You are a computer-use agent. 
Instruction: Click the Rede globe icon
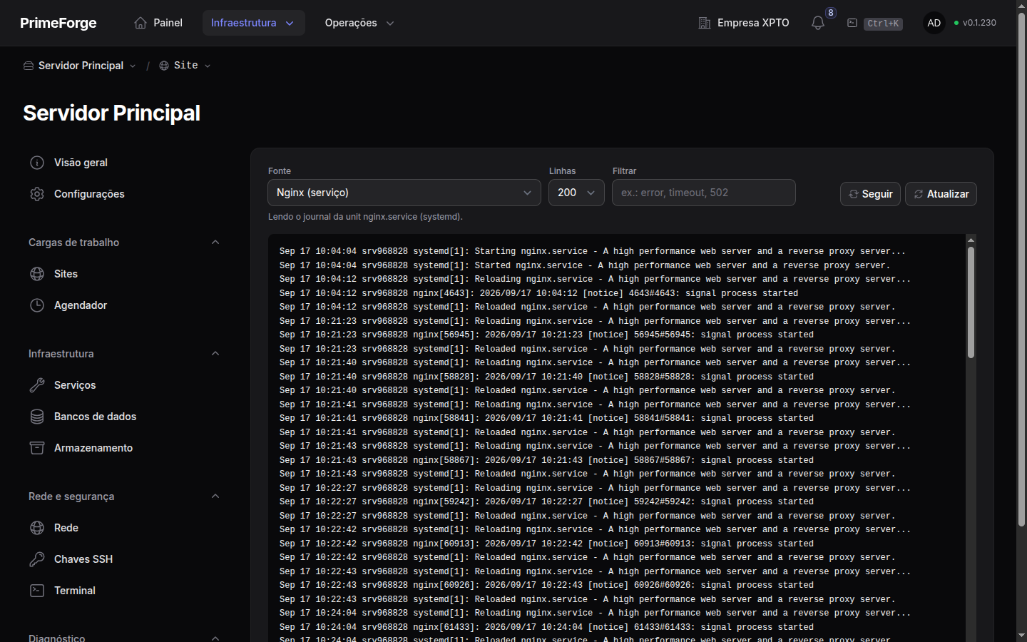tap(37, 528)
